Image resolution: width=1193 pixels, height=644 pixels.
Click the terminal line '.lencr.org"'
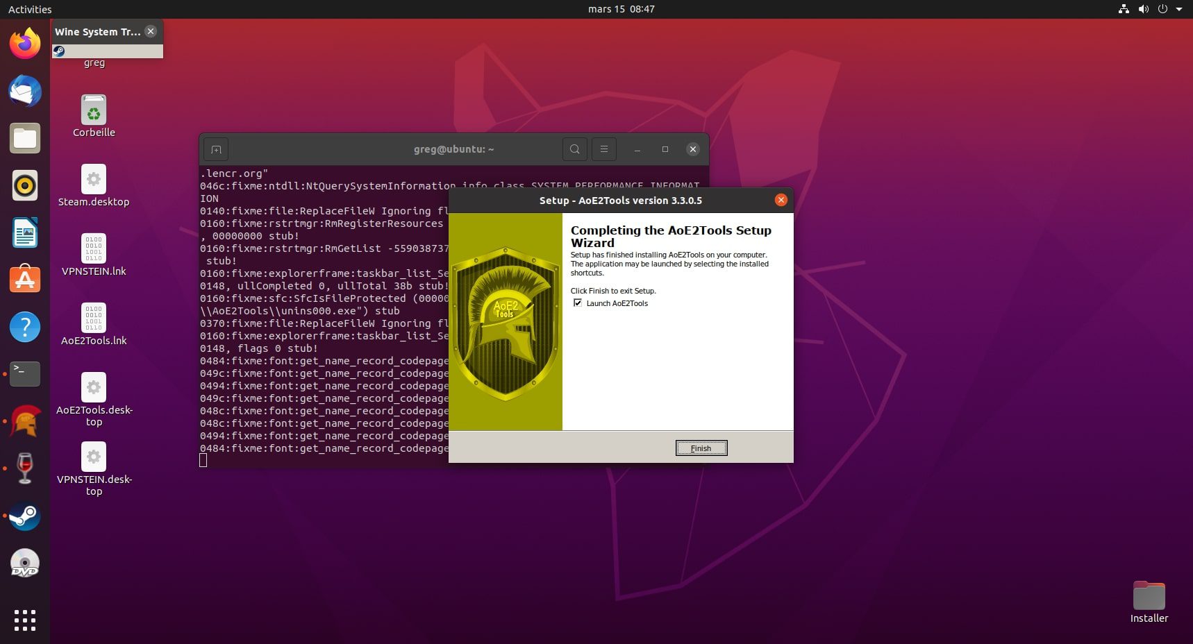click(234, 173)
